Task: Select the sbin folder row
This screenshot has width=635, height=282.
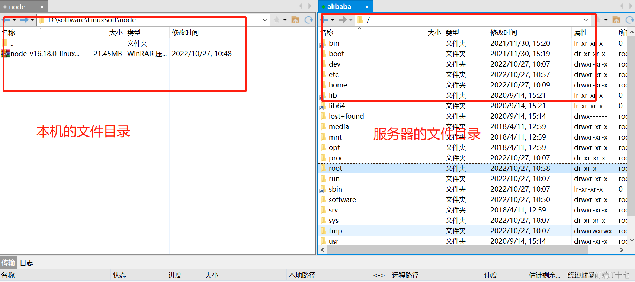Action: pyautogui.click(x=472, y=189)
